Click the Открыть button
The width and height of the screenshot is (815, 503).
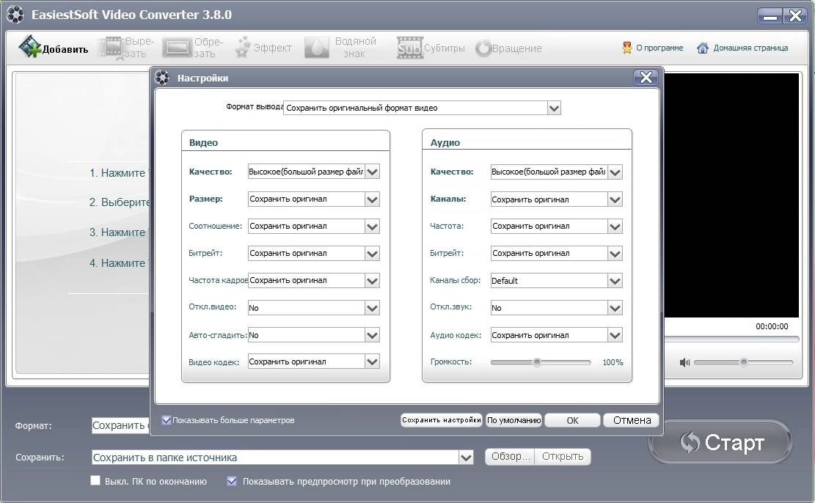point(563,456)
